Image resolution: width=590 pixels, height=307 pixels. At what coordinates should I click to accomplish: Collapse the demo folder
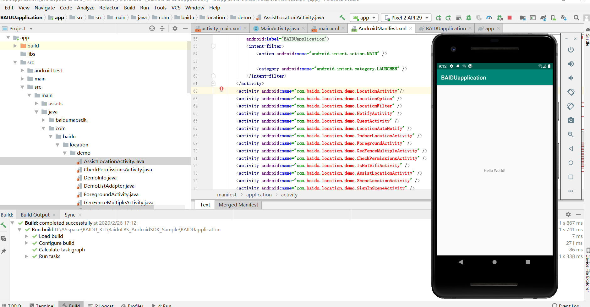65,153
